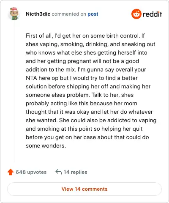169x203 pixels.
Task: Follow the blue 'post' link
Action: 93,14
